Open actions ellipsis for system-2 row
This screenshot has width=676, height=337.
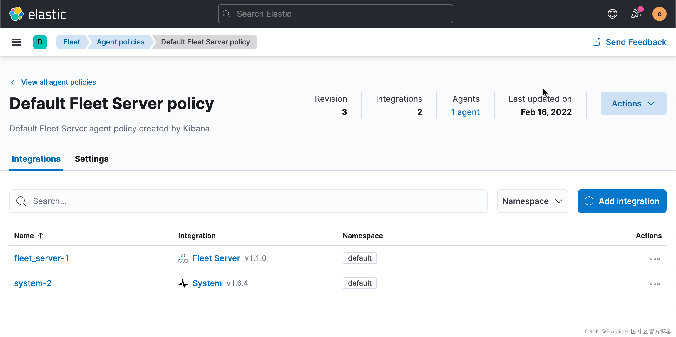pos(655,283)
